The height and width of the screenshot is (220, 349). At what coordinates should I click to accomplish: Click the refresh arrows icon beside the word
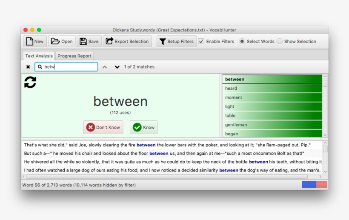pyautogui.click(x=30, y=82)
